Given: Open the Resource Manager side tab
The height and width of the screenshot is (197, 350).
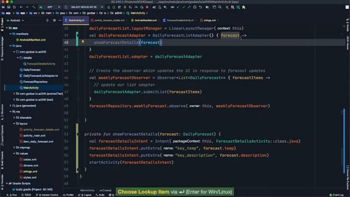Looking at the screenshot, I should (2, 49).
